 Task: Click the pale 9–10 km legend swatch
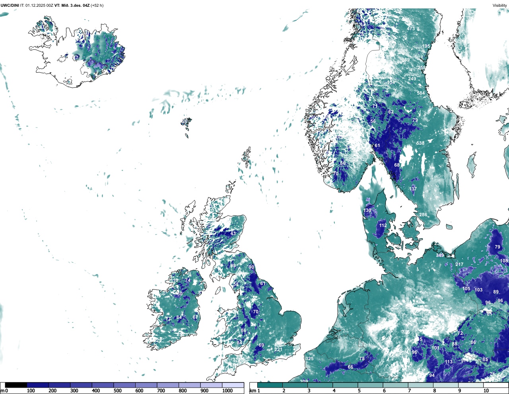coord(472,385)
